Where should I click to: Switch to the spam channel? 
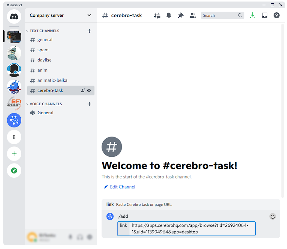pyautogui.click(x=61, y=50)
